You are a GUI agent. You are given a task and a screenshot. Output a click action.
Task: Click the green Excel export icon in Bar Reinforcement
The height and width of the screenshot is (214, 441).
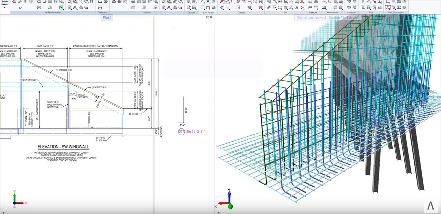pos(61,8)
